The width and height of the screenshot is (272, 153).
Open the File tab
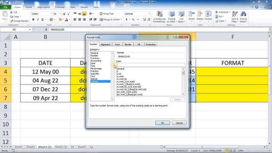click(6, 7)
